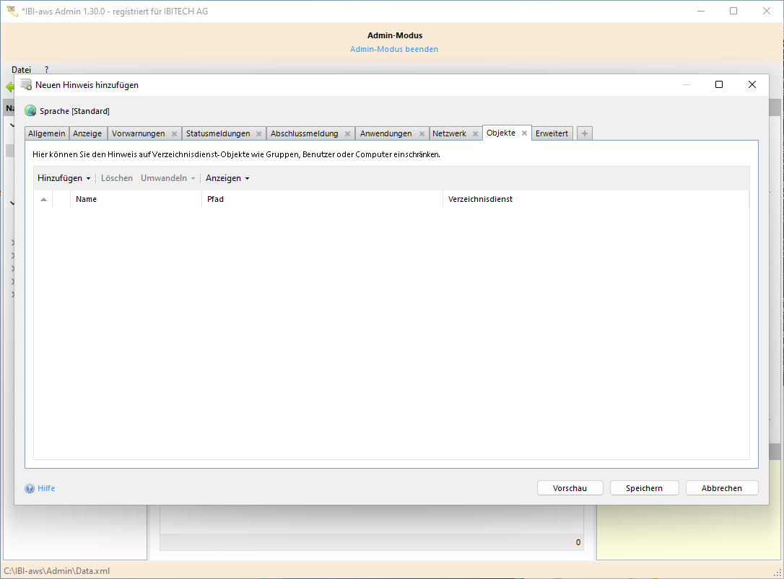
Task: Sort the list by Verzeichnisdienst column
Action: [480, 200]
